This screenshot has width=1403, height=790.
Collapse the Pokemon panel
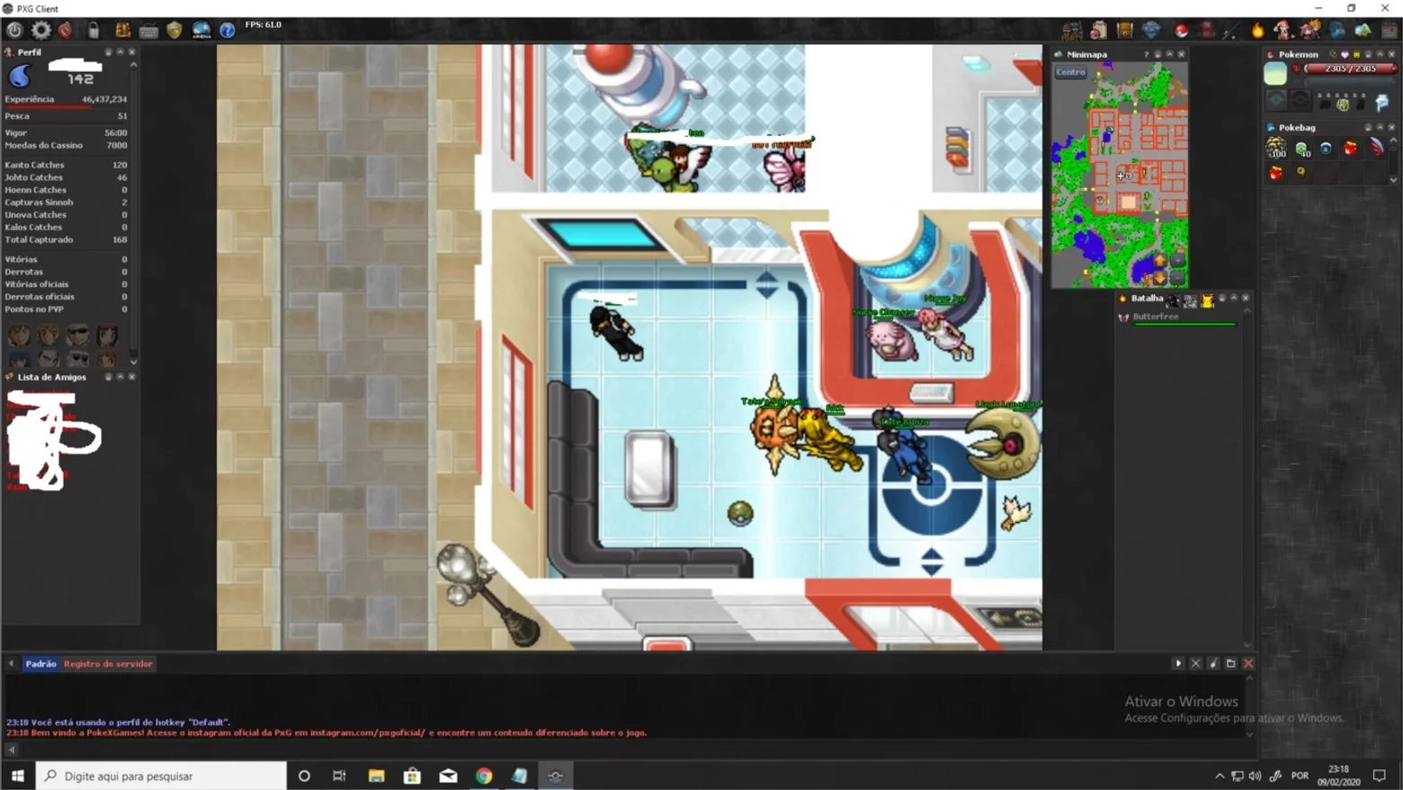pos(1380,55)
